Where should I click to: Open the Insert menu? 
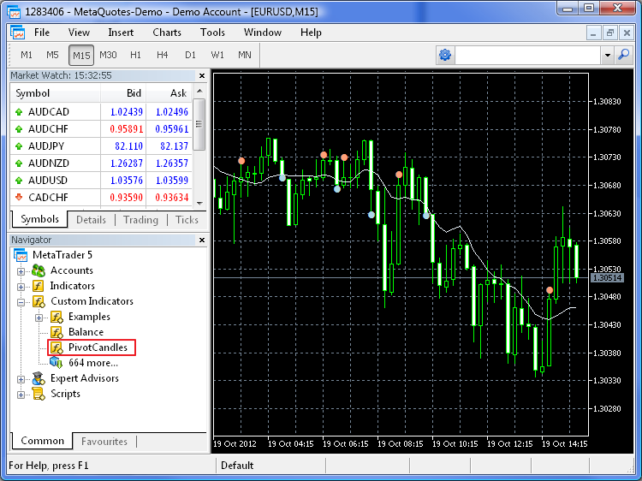tap(121, 33)
